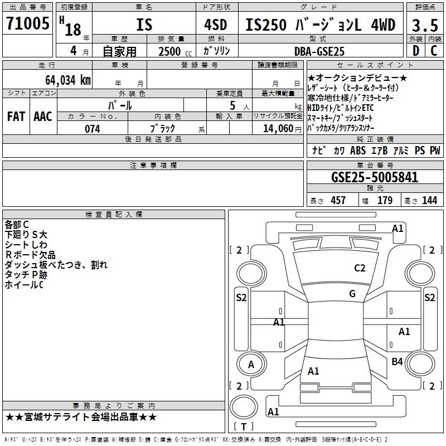Click the first registration year H18
Viewport: 446px width, 446px height.
71,27
